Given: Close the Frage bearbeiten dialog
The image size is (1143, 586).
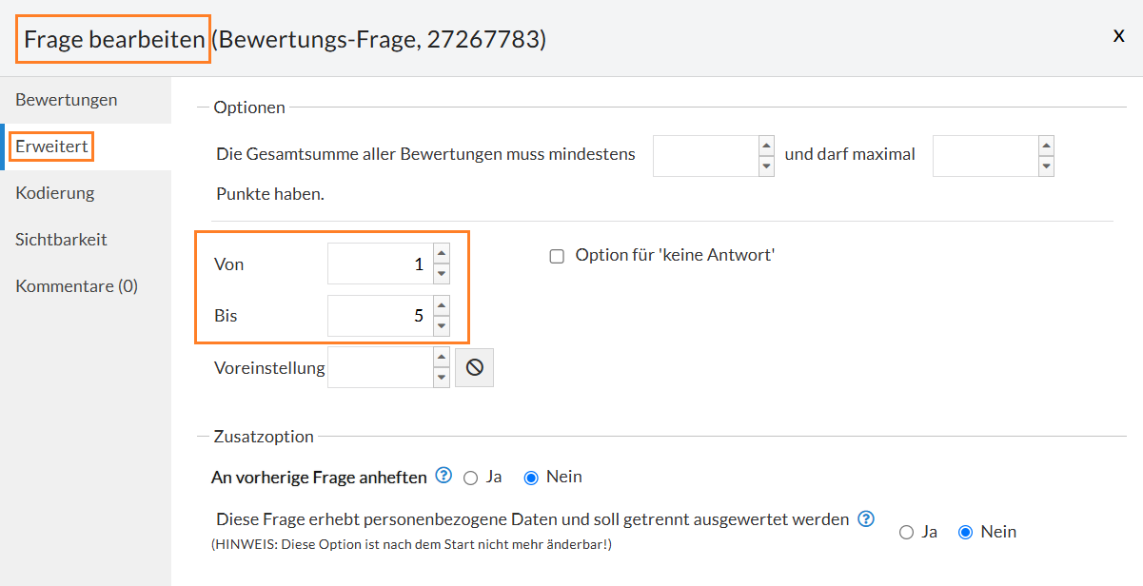Looking at the screenshot, I should pyautogui.click(x=1118, y=35).
